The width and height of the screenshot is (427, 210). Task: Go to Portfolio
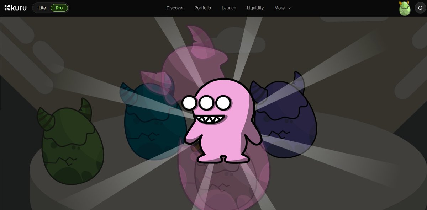pyautogui.click(x=202, y=8)
